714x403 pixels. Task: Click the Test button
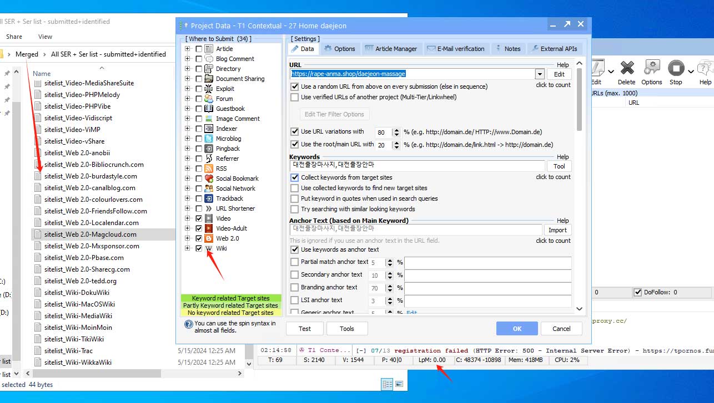coord(305,329)
